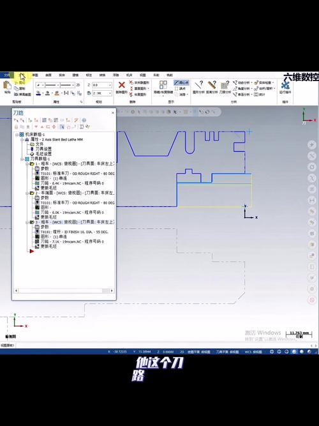Click the red X delete entities icon
319x426 pixels.
click(122, 86)
